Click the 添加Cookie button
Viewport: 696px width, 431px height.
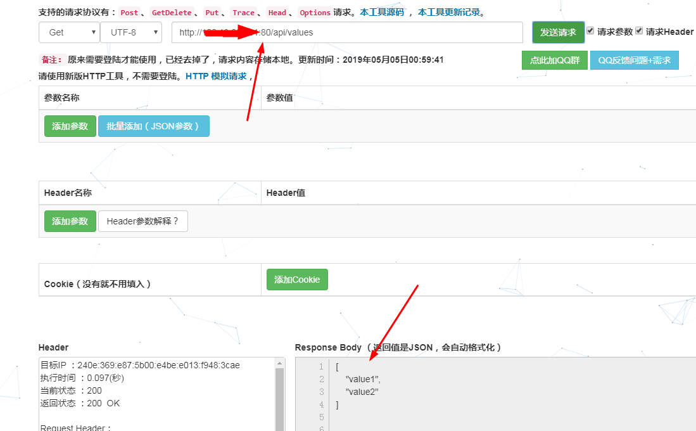(297, 280)
